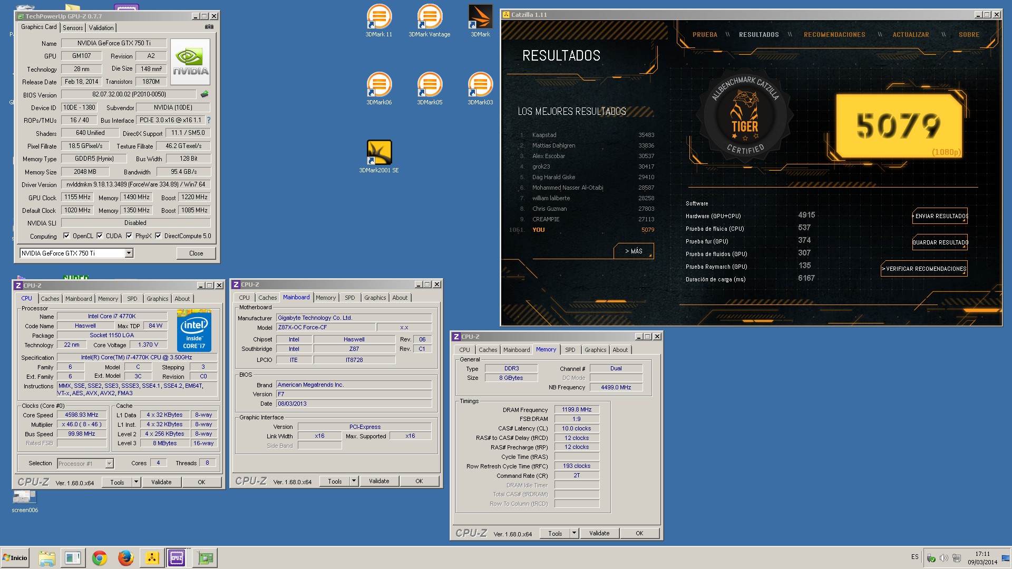Image resolution: width=1012 pixels, height=569 pixels.
Task: Switch to the CPU-Z taskbar icon
Action: 177,558
